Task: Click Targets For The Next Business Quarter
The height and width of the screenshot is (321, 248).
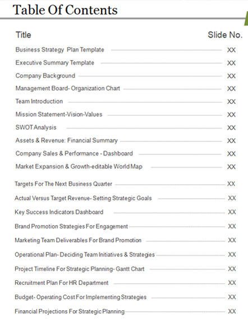Action: [x=63, y=184]
